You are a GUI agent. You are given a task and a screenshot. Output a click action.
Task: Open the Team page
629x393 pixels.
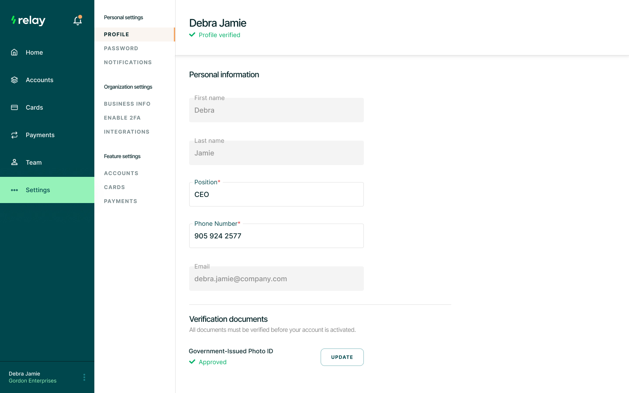click(47, 162)
